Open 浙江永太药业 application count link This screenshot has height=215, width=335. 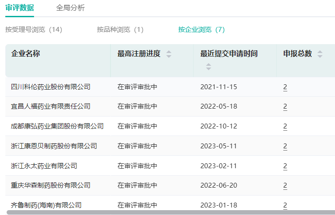coord(285,166)
